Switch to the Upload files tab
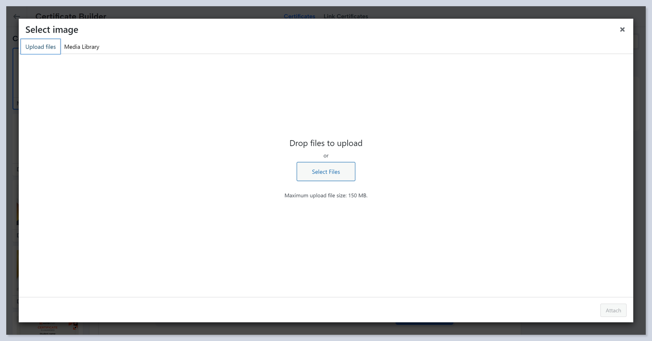 [41, 47]
